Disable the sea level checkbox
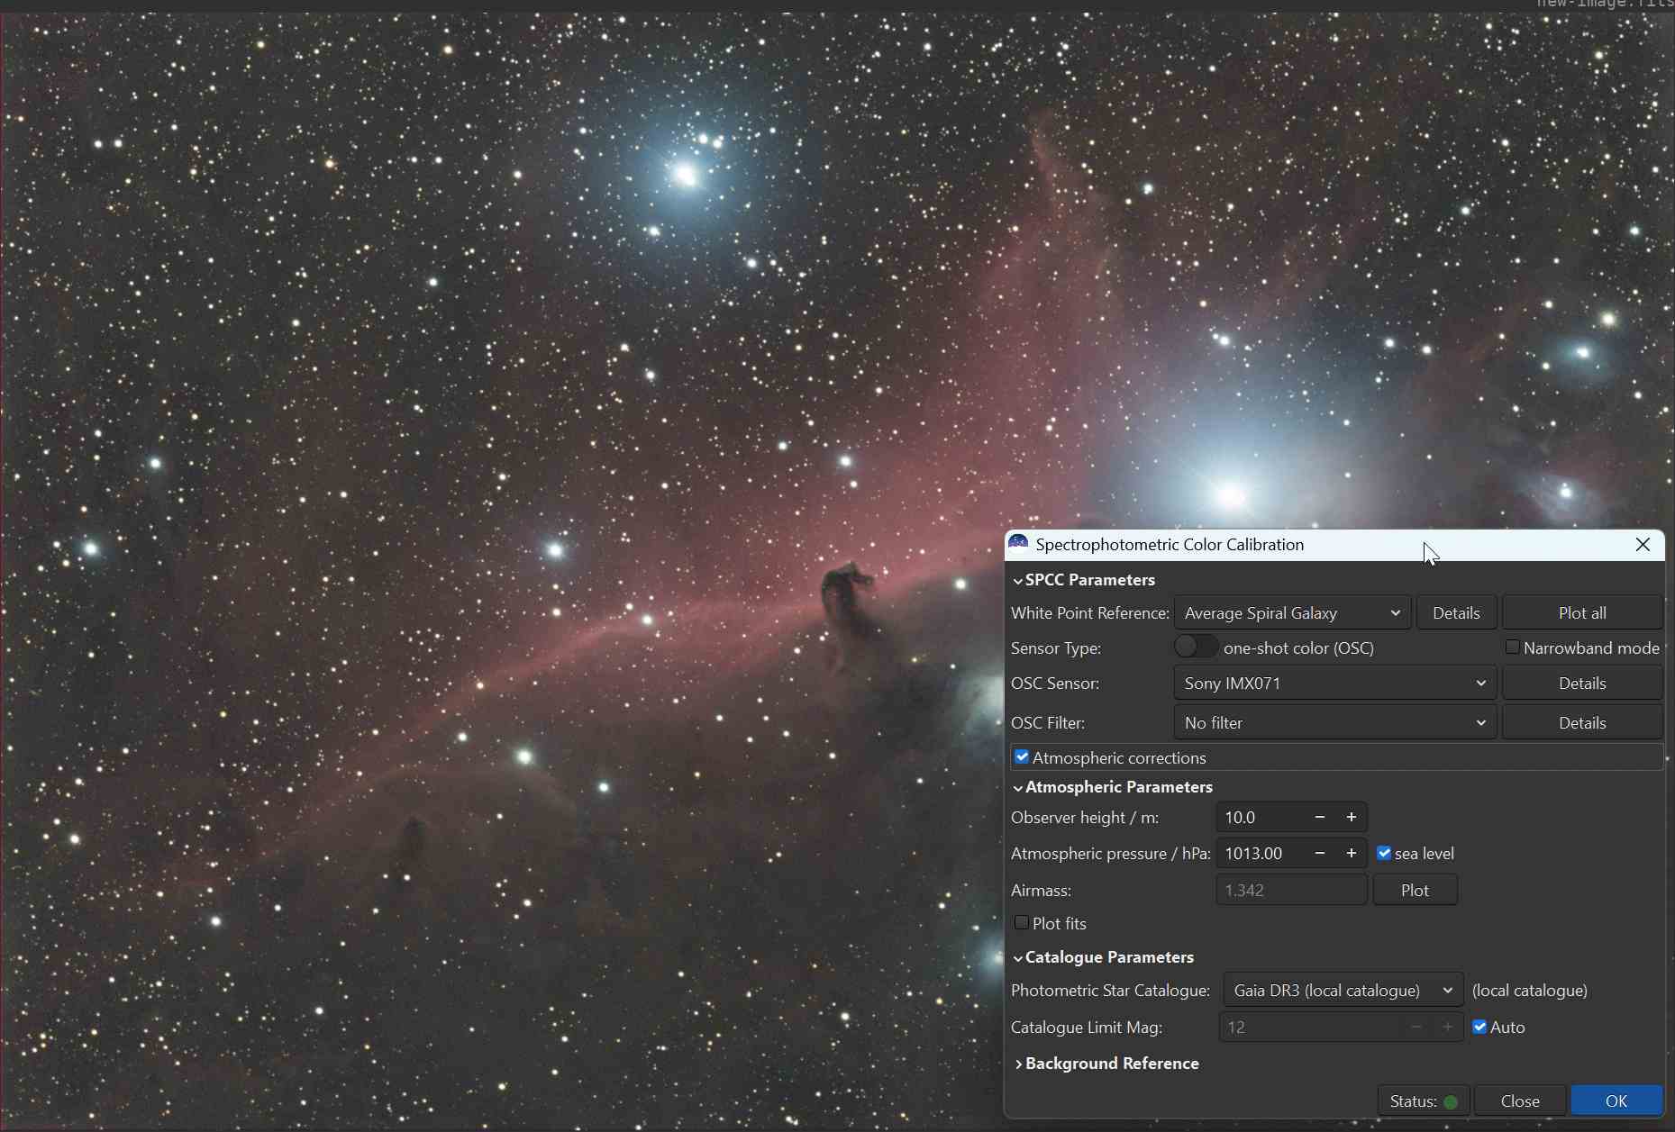Viewport: 1675px width, 1132px height. (x=1384, y=854)
